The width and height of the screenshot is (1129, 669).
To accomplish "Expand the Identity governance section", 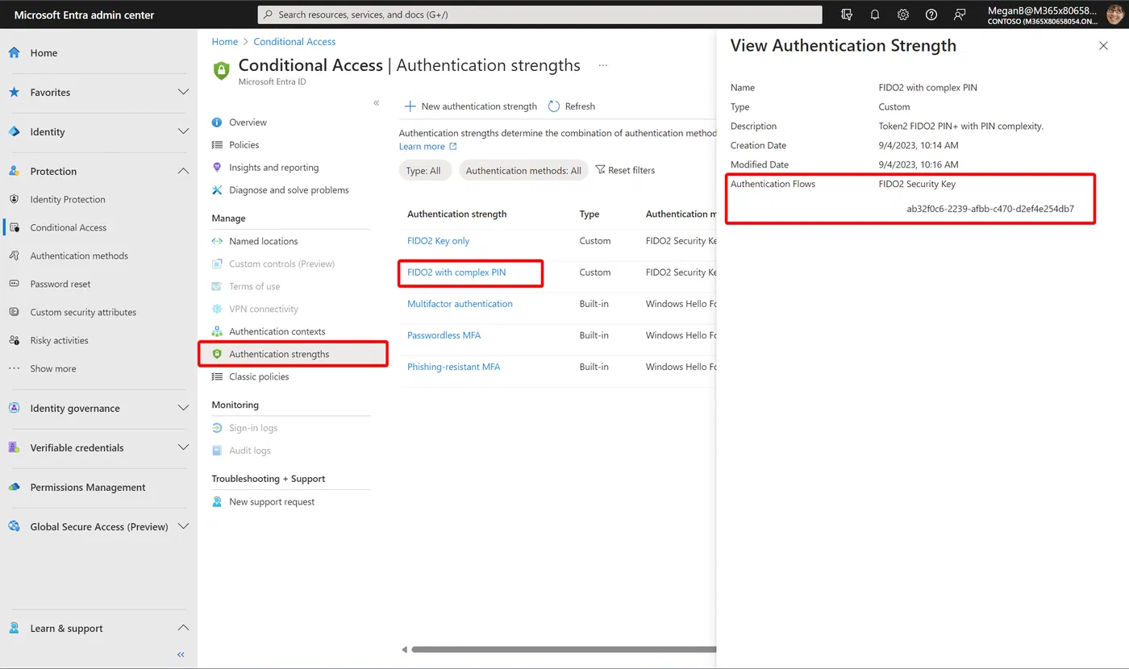I will [183, 408].
